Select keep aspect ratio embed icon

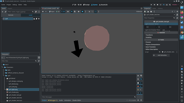pyautogui.click(x=93, y=12)
